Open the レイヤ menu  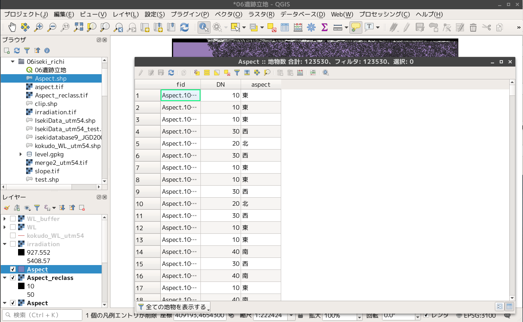(126, 14)
